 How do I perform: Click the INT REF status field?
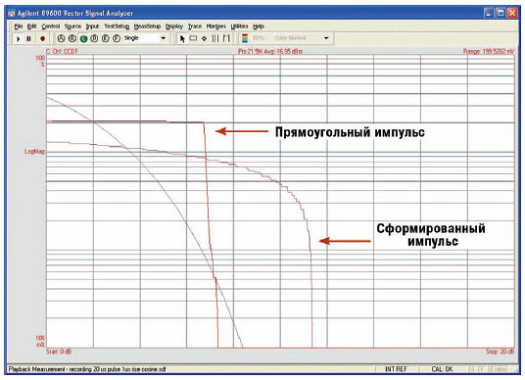coord(396,369)
